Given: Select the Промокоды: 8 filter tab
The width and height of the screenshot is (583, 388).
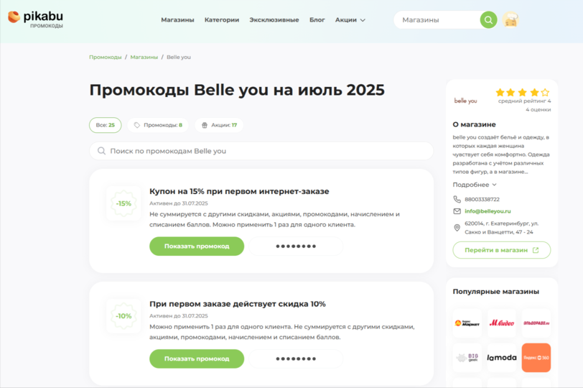Looking at the screenshot, I should [x=158, y=125].
